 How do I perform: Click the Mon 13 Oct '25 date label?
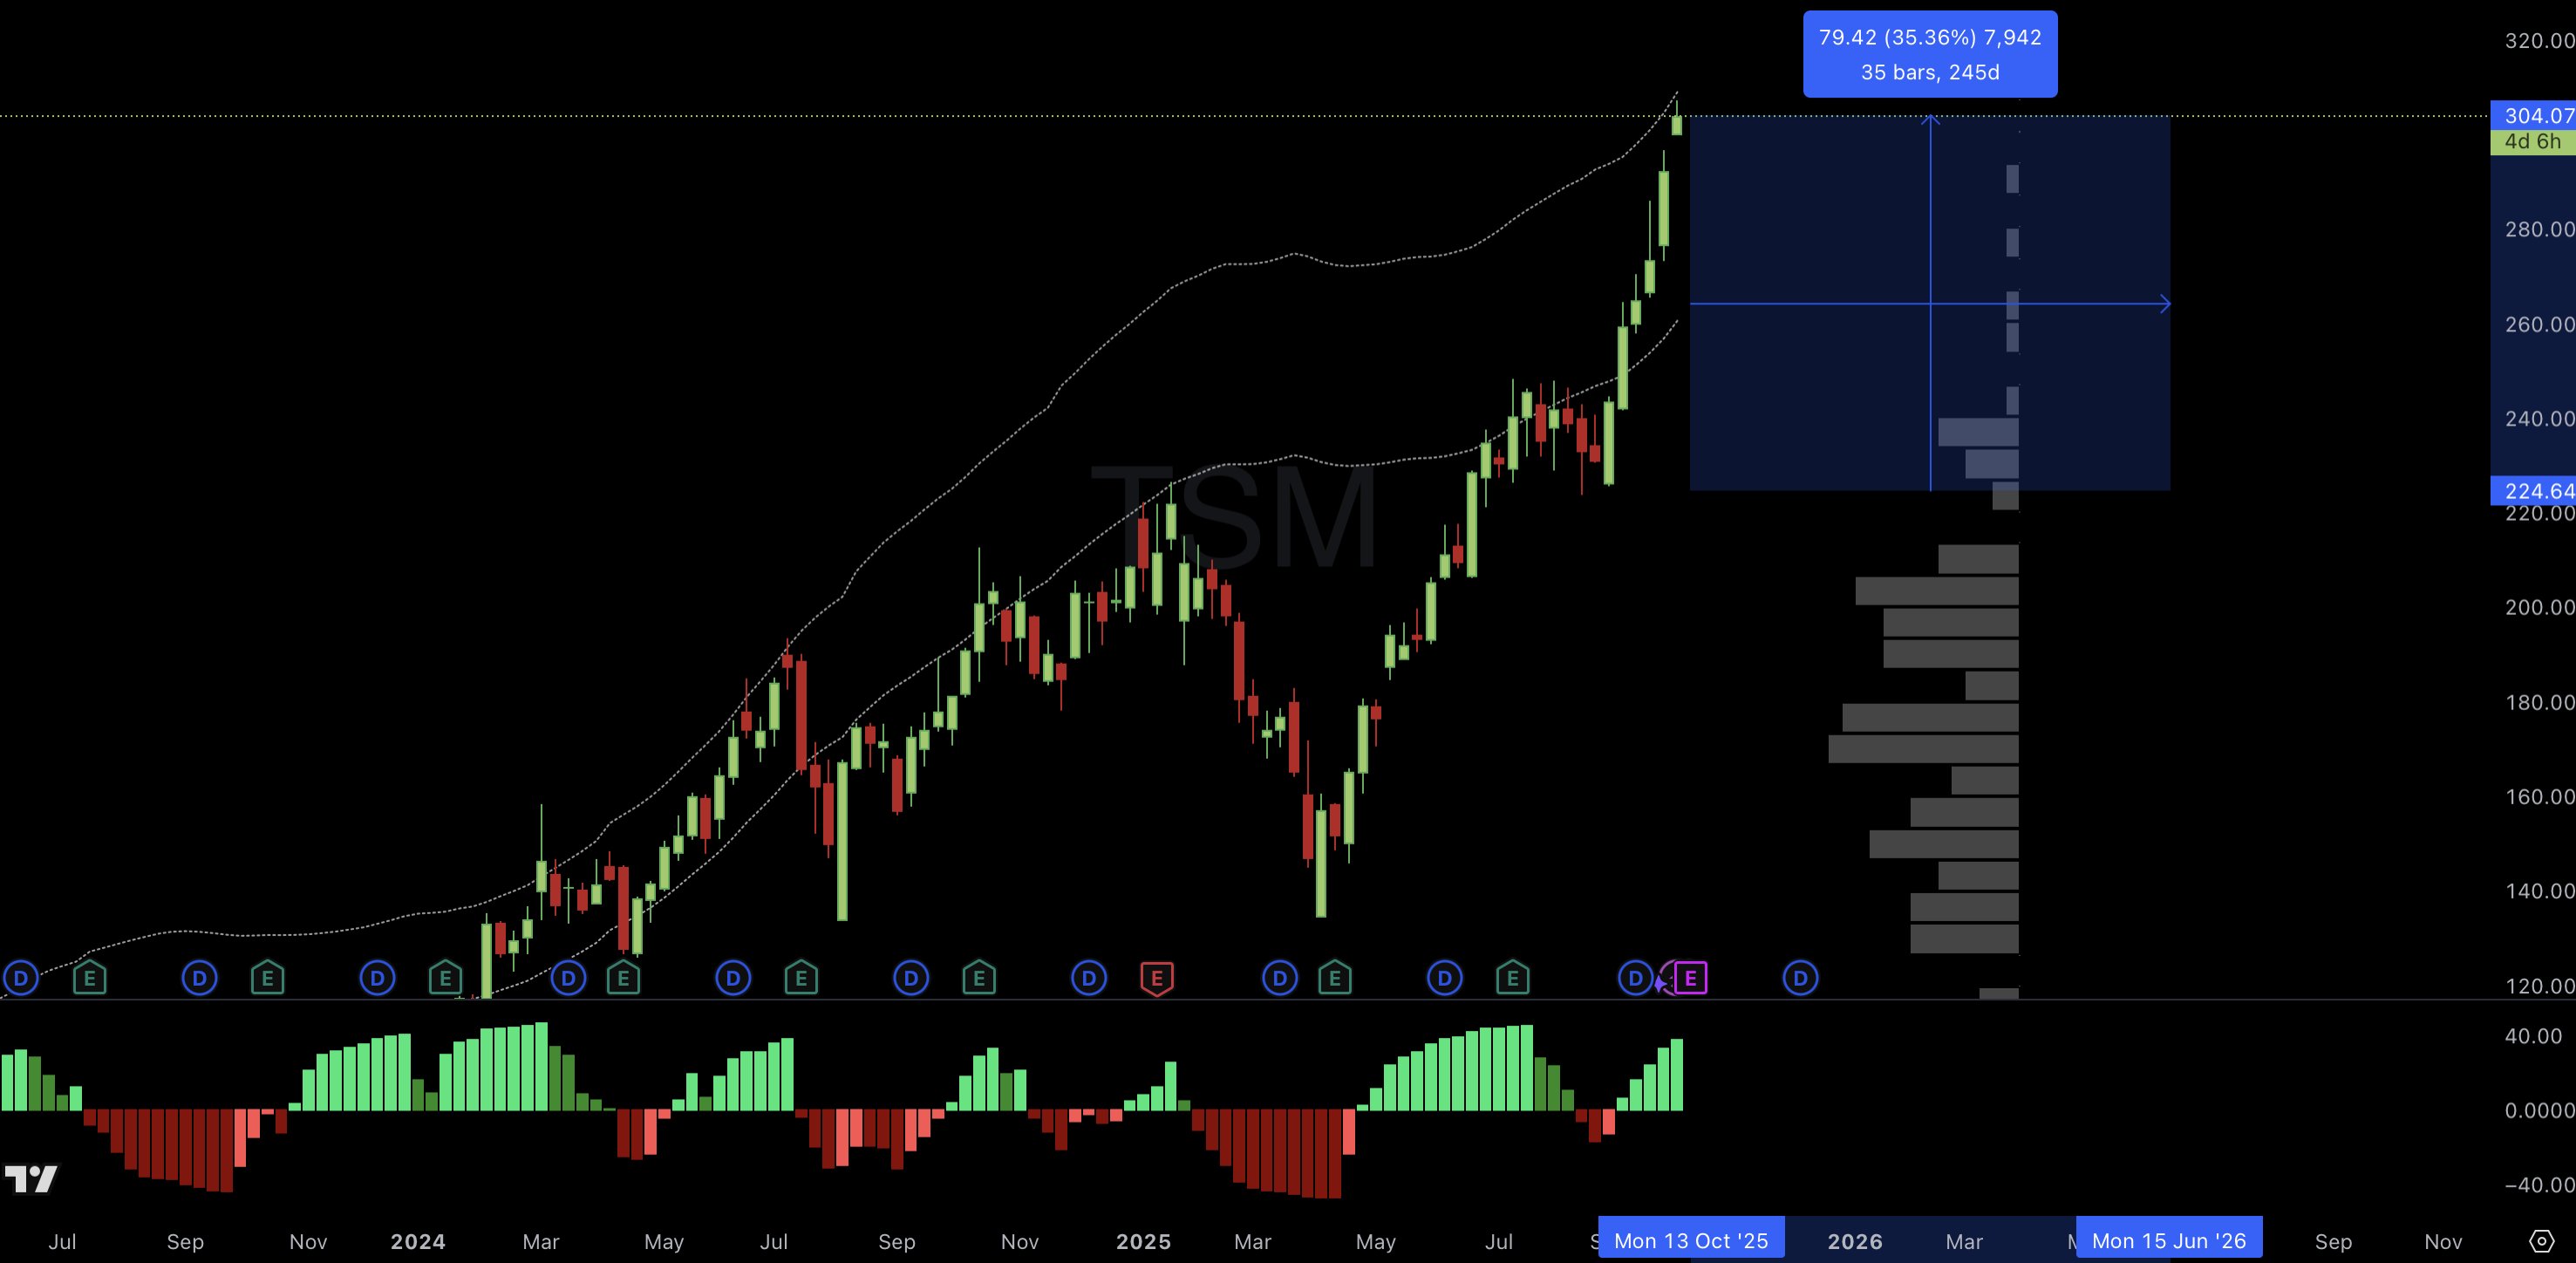pyautogui.click(x=1691, y=1241)
